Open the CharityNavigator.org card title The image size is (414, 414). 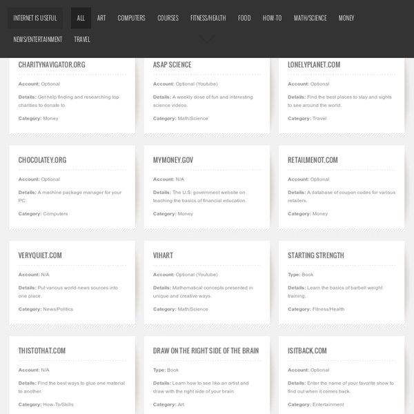coord(52,65)
